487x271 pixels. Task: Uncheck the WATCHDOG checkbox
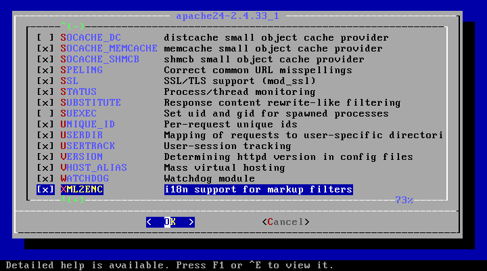(45, 179)
